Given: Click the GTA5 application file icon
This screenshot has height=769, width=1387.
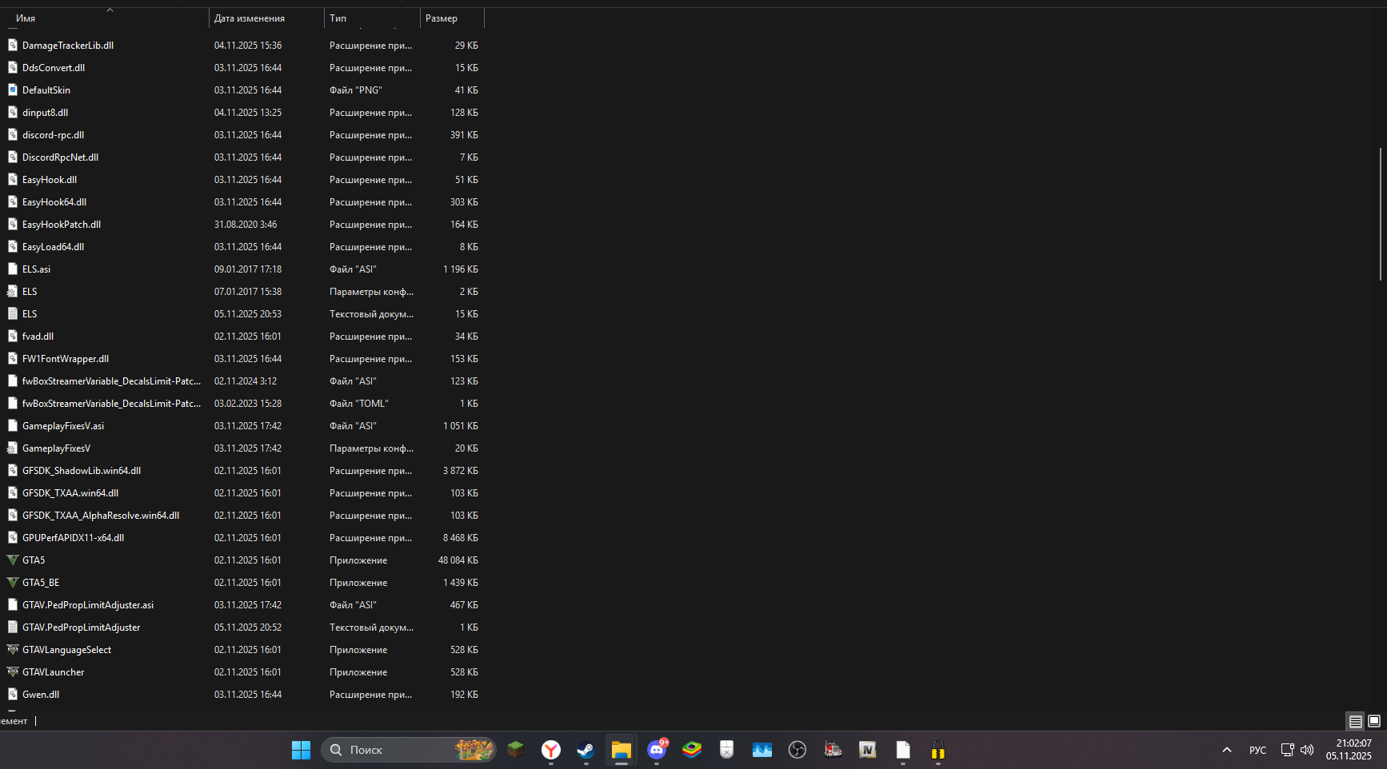Looking at the screenshot, I should 13,560.
